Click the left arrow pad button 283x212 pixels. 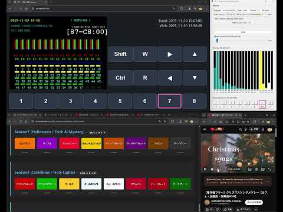pos(170,78)
